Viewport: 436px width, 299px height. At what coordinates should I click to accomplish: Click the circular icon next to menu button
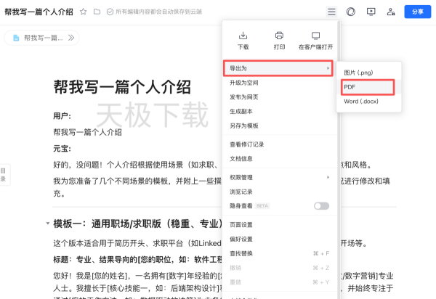coord(351,12)
